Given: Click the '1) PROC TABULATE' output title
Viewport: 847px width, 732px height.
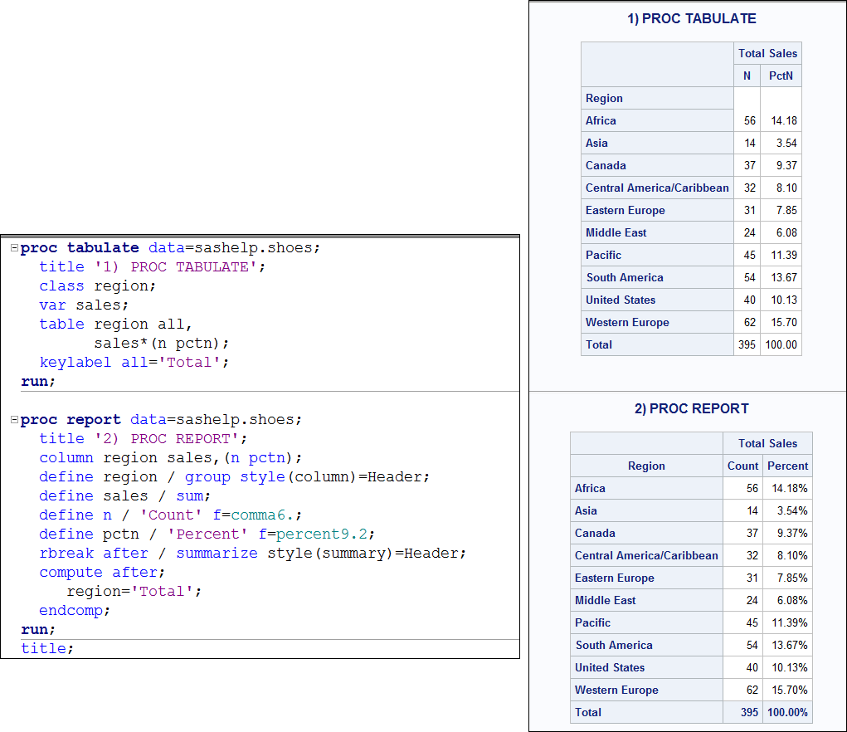Looking at the screenshot, I should tap(691, 19).
